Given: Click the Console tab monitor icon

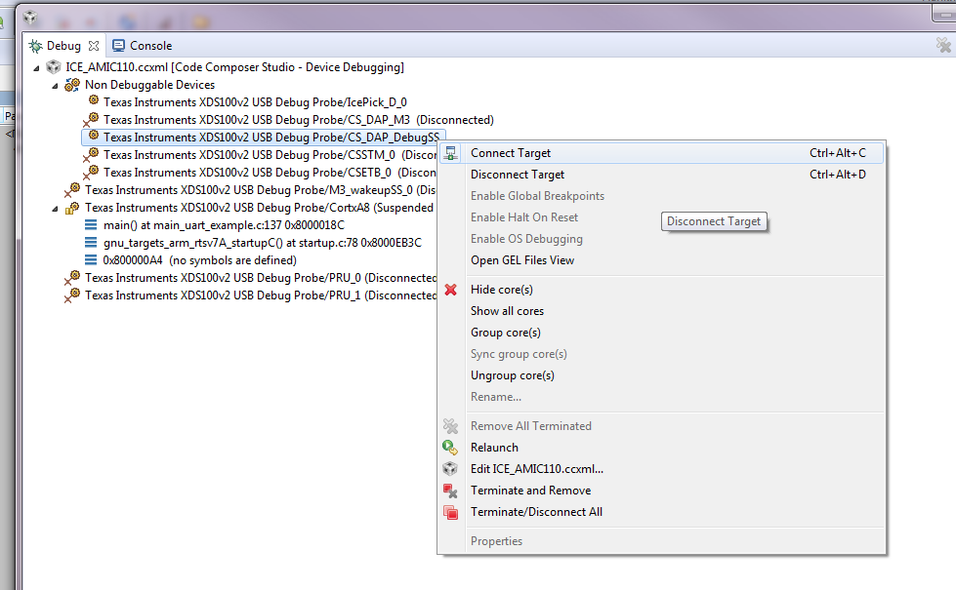Looking at the screenshot, I should tap(118, 46).
